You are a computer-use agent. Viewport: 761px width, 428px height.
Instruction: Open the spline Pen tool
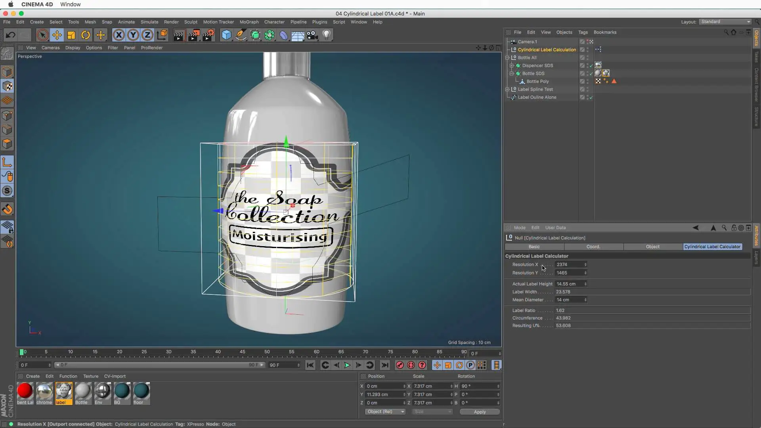pos(241,35)
